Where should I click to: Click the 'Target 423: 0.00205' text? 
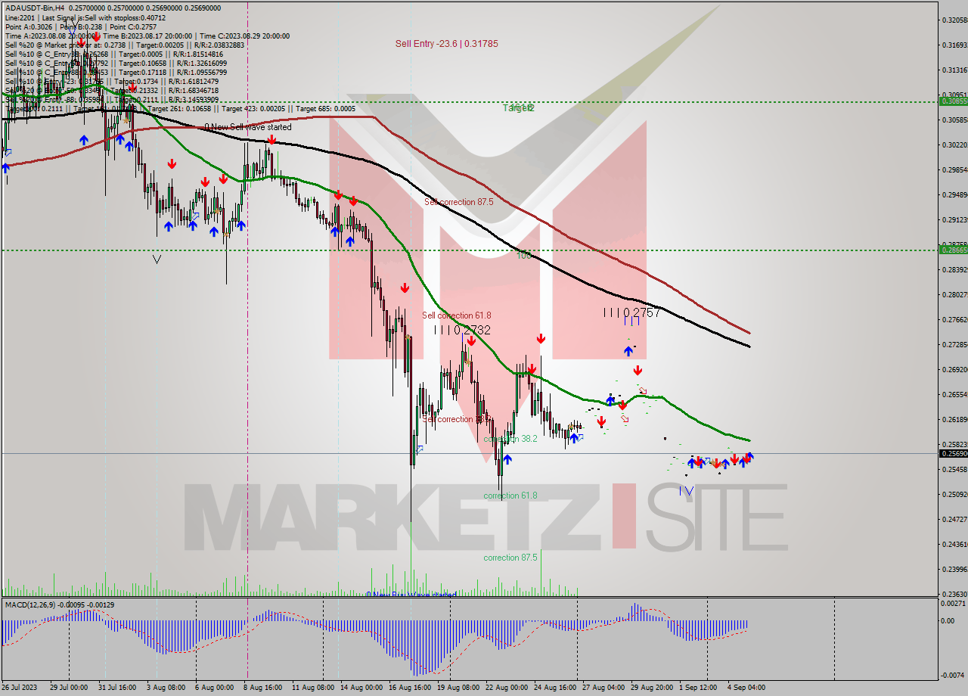[255, 108]
